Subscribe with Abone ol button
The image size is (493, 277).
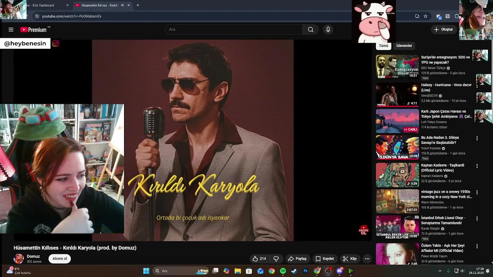click(60, 259)
